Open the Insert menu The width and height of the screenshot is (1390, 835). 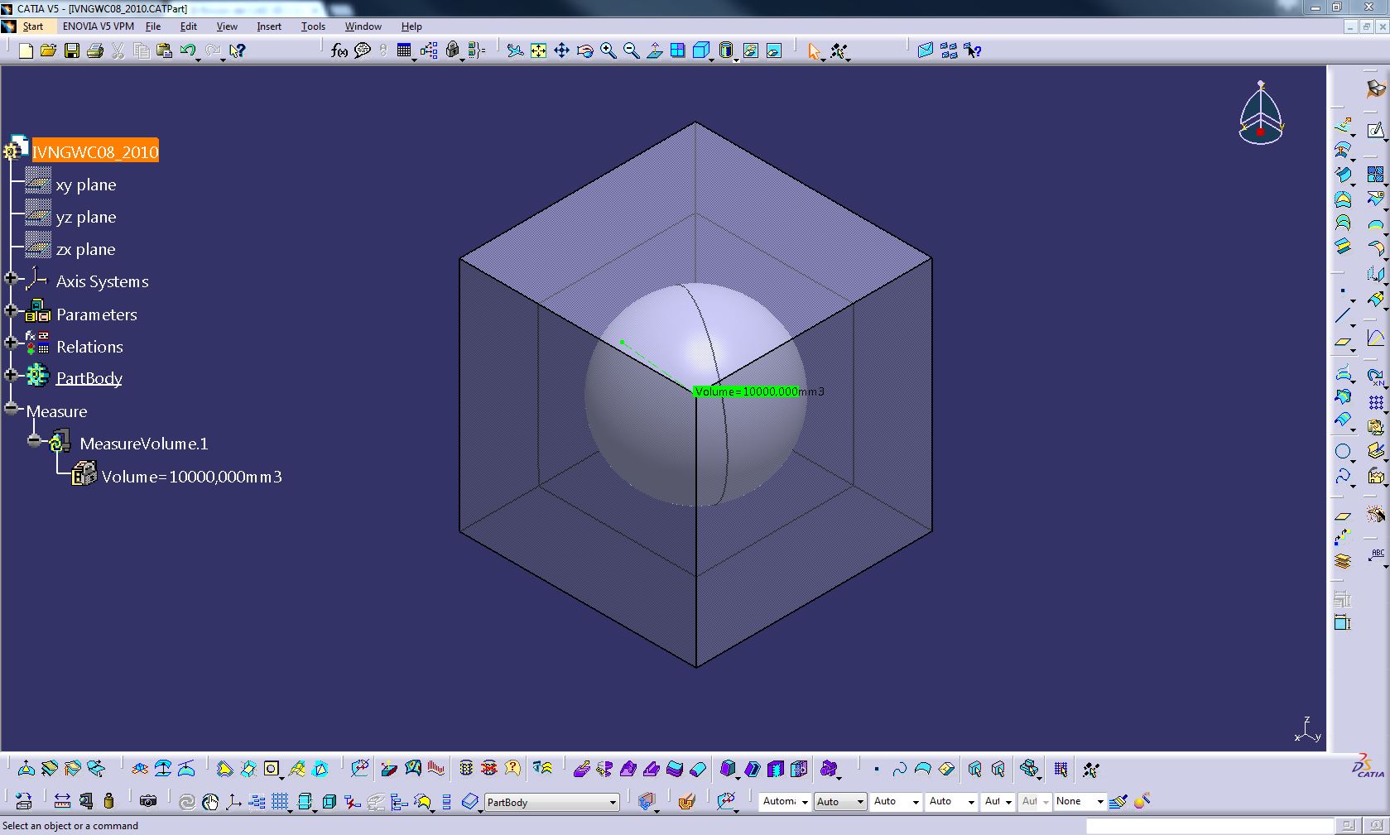click(x=269, y=26)
